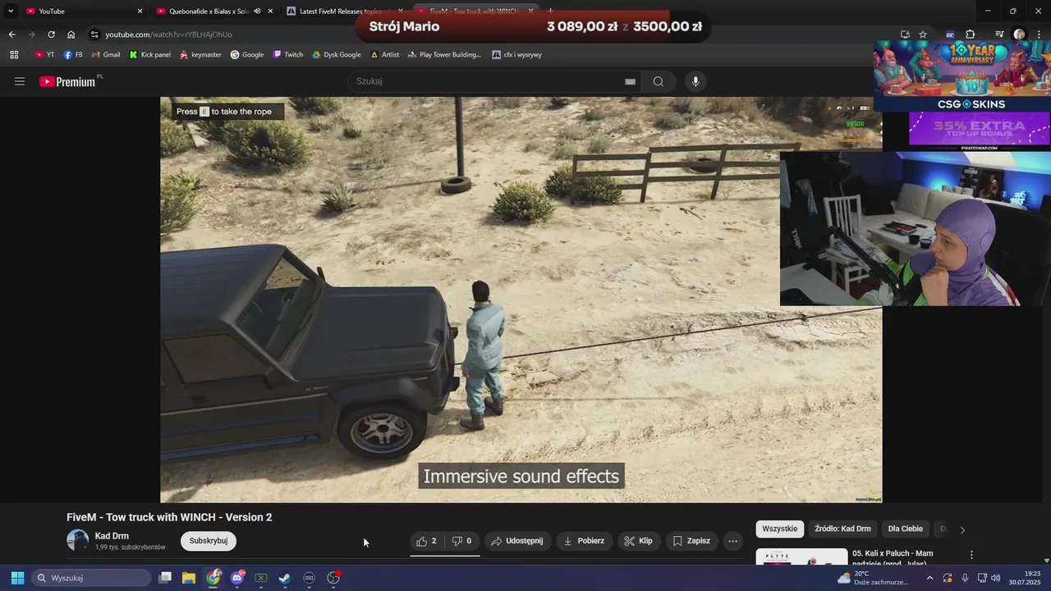The width and height of the screenshot is (1051, 591).
Task: Open the clock showing 19:23
Action: [1025, 578]
